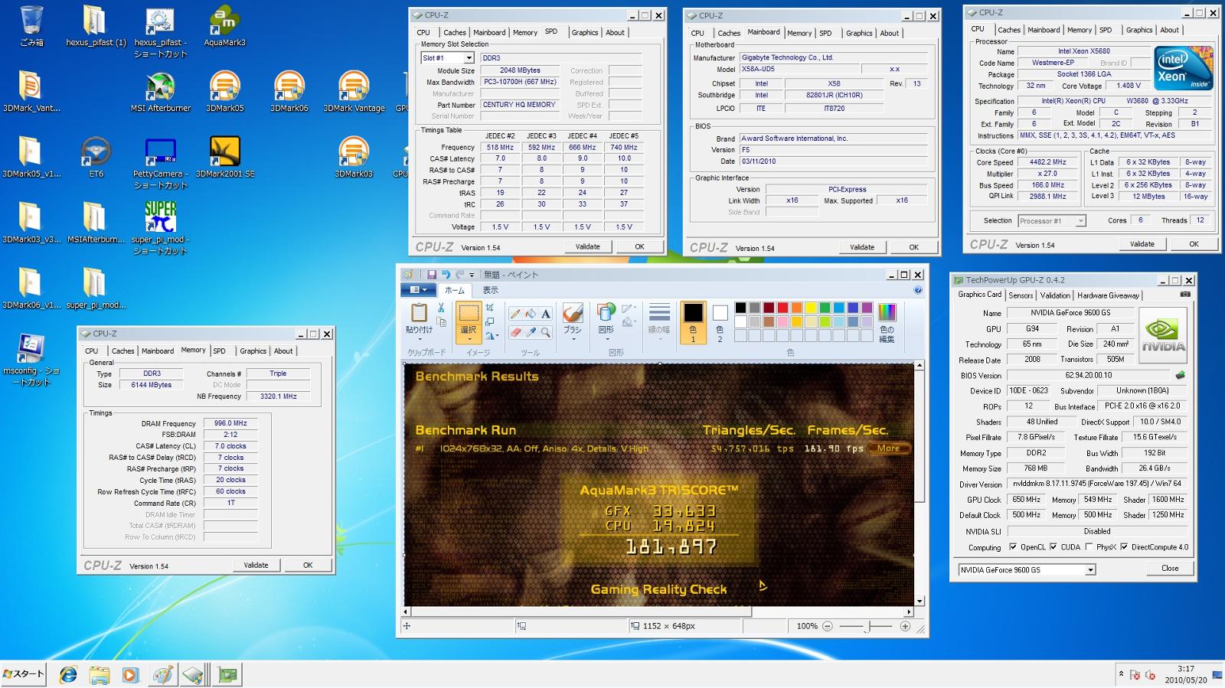Screen dimensions: 1225x688
Task: Select the Magnifier tool in Paint
Action: point(546,332)
